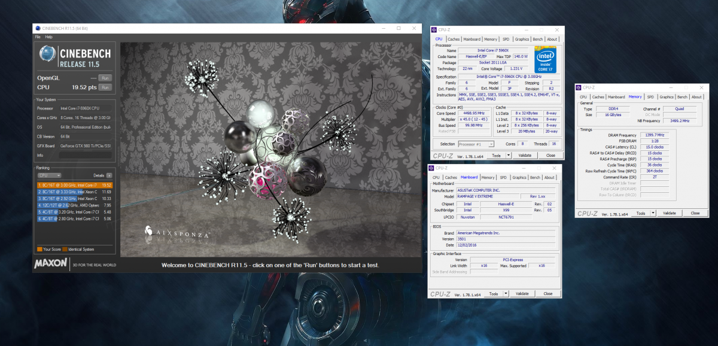Viewport: 718px width, 346px height.
Task: Click the Info field in Your System
Action: 85,155
